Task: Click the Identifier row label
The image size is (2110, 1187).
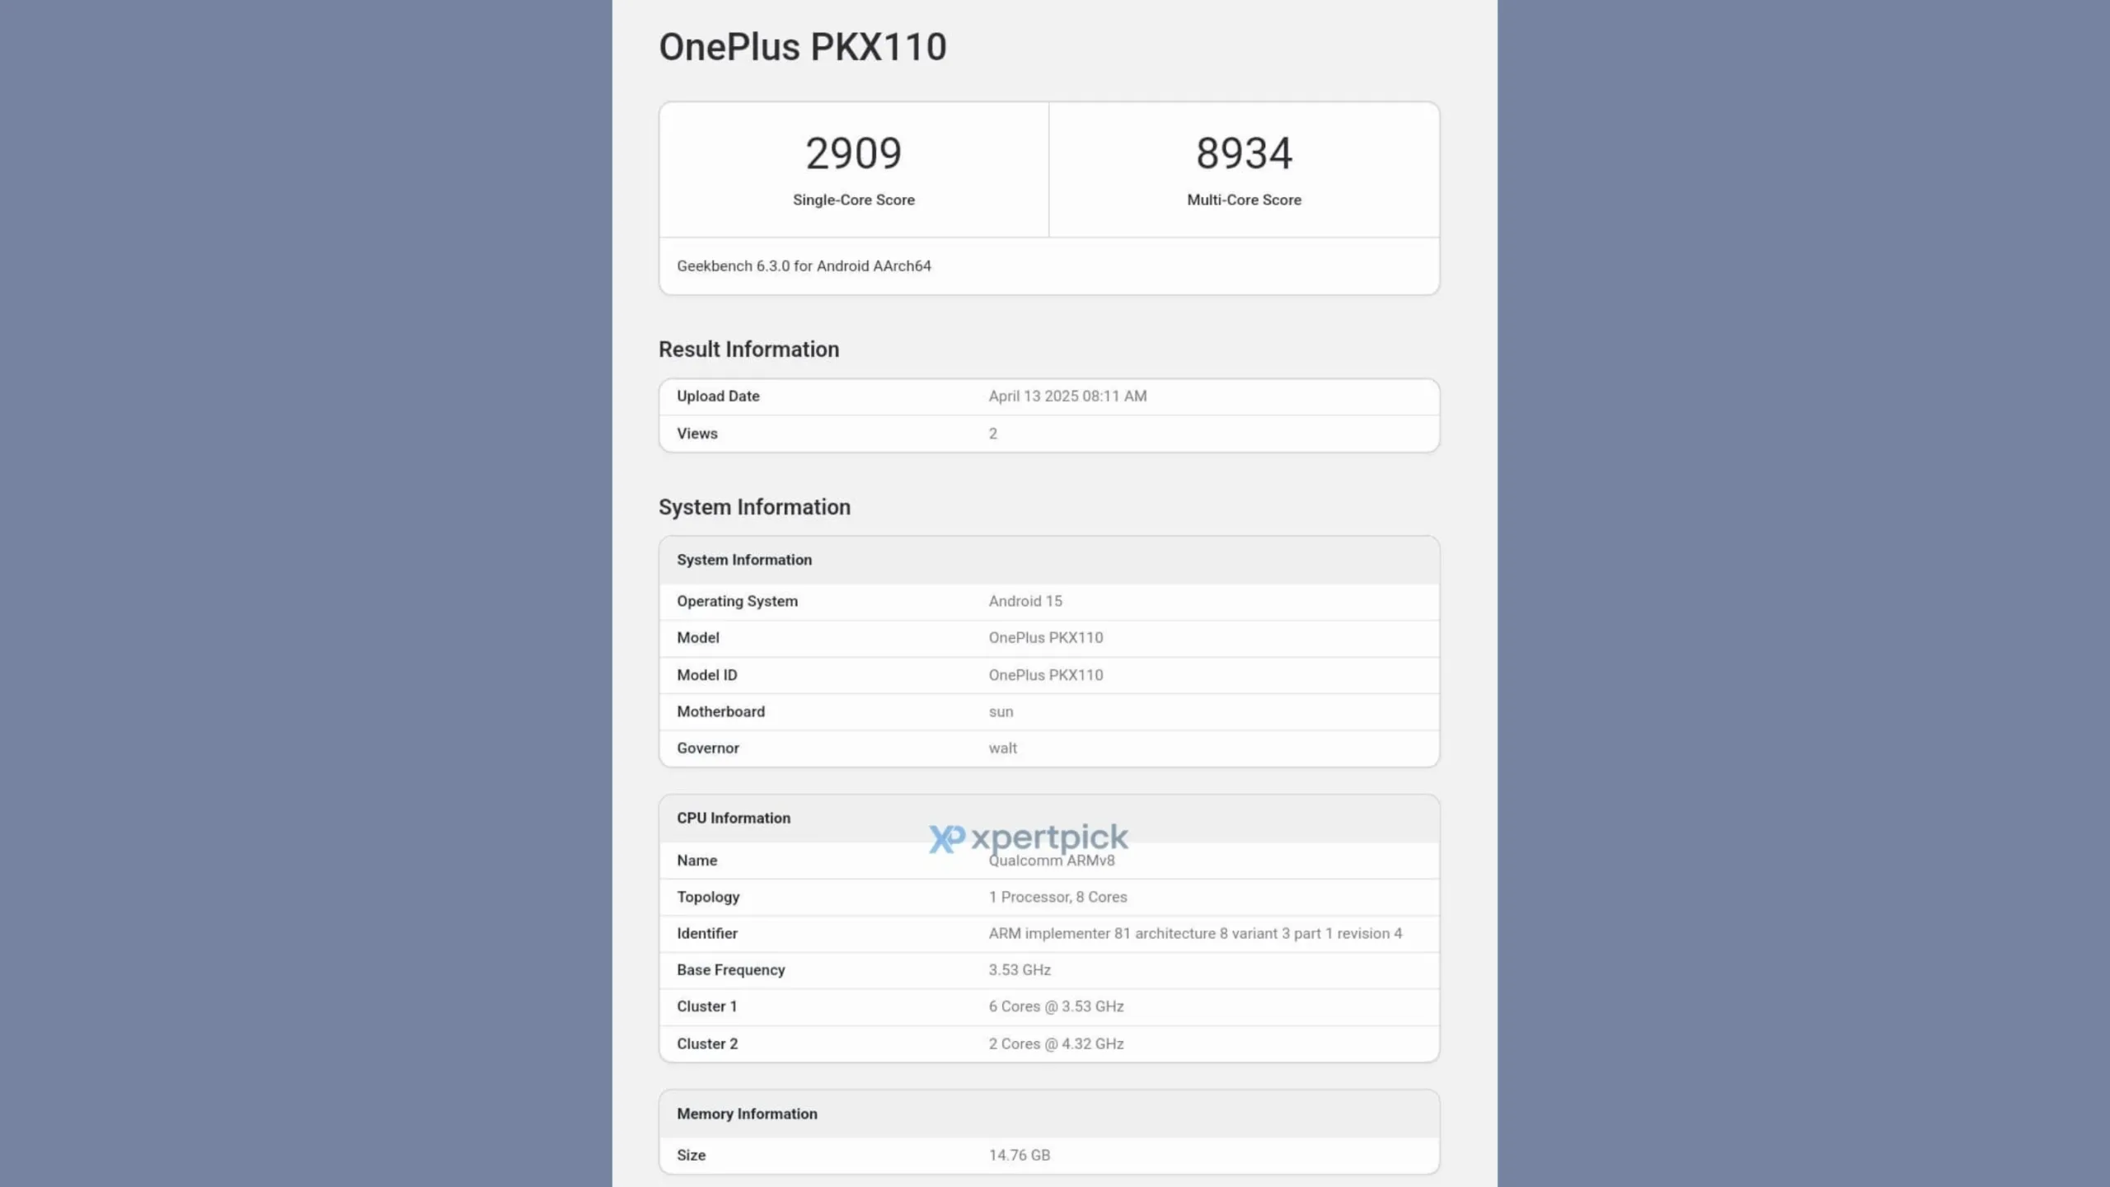Action: click(x=707, y=933)
